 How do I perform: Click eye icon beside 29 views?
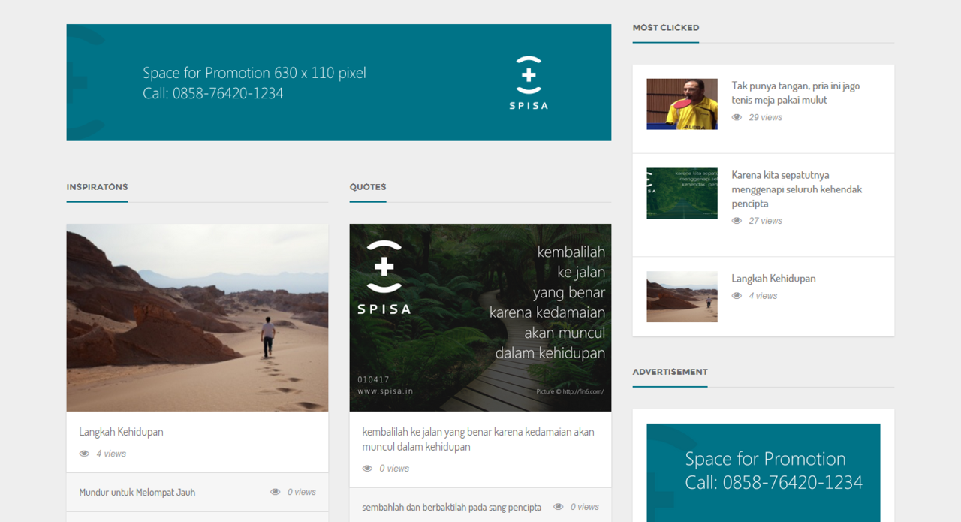click(x=737, y=117)
